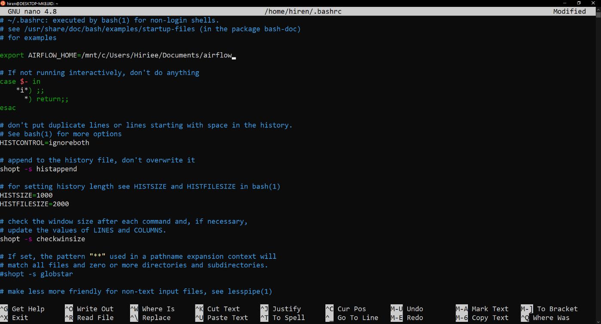Click the ^J Justify shortcut
Image resolution: width=601 pixels, height=324 pixels.
[281, 309]
